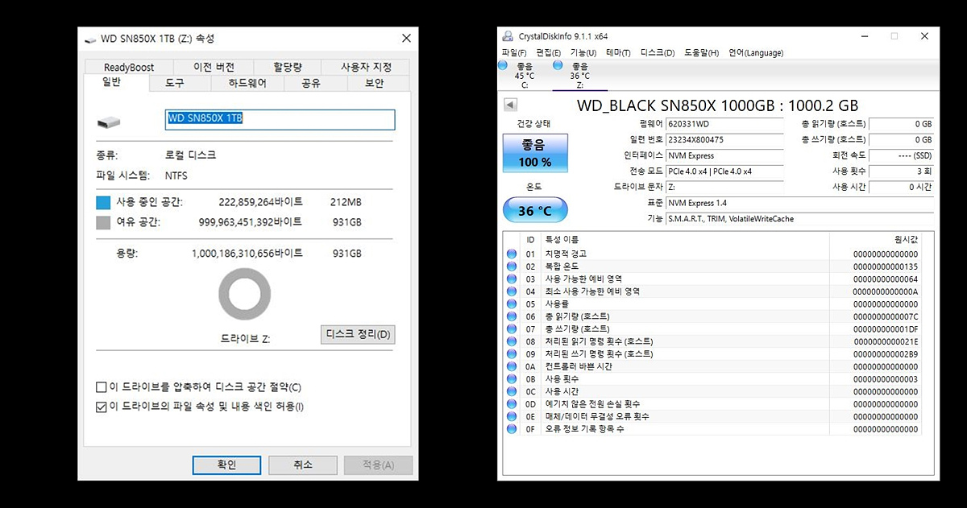Click status circle for ID 01 치명적 경고
Image resolution: width=967 pixels, height=508 pixels.
[511, 254]
